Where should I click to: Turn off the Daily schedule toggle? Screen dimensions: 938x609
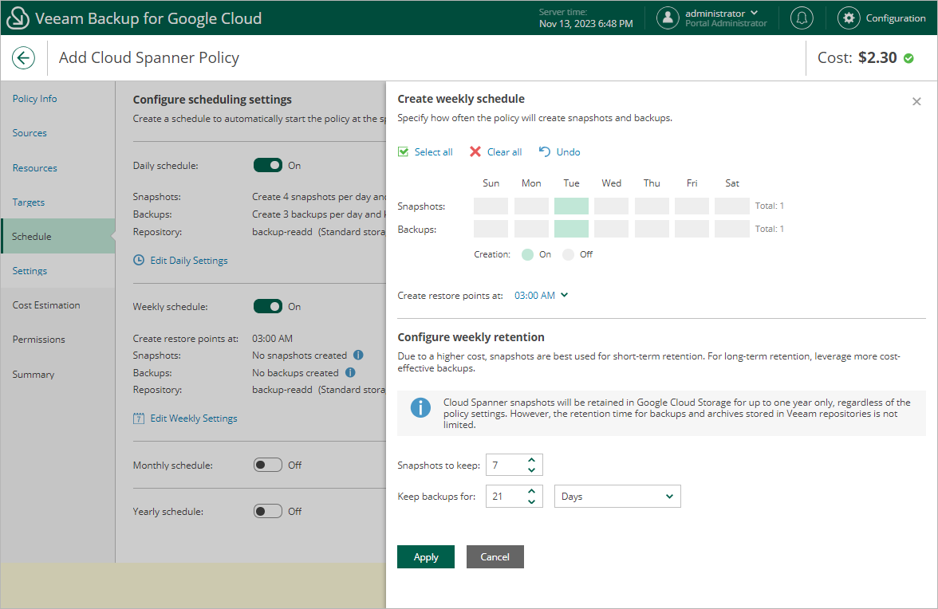coord(268,166)
